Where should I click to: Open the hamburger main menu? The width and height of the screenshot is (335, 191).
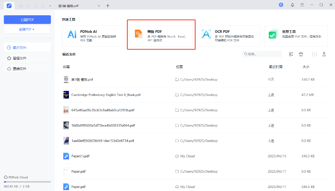click(x=302, y=5)
